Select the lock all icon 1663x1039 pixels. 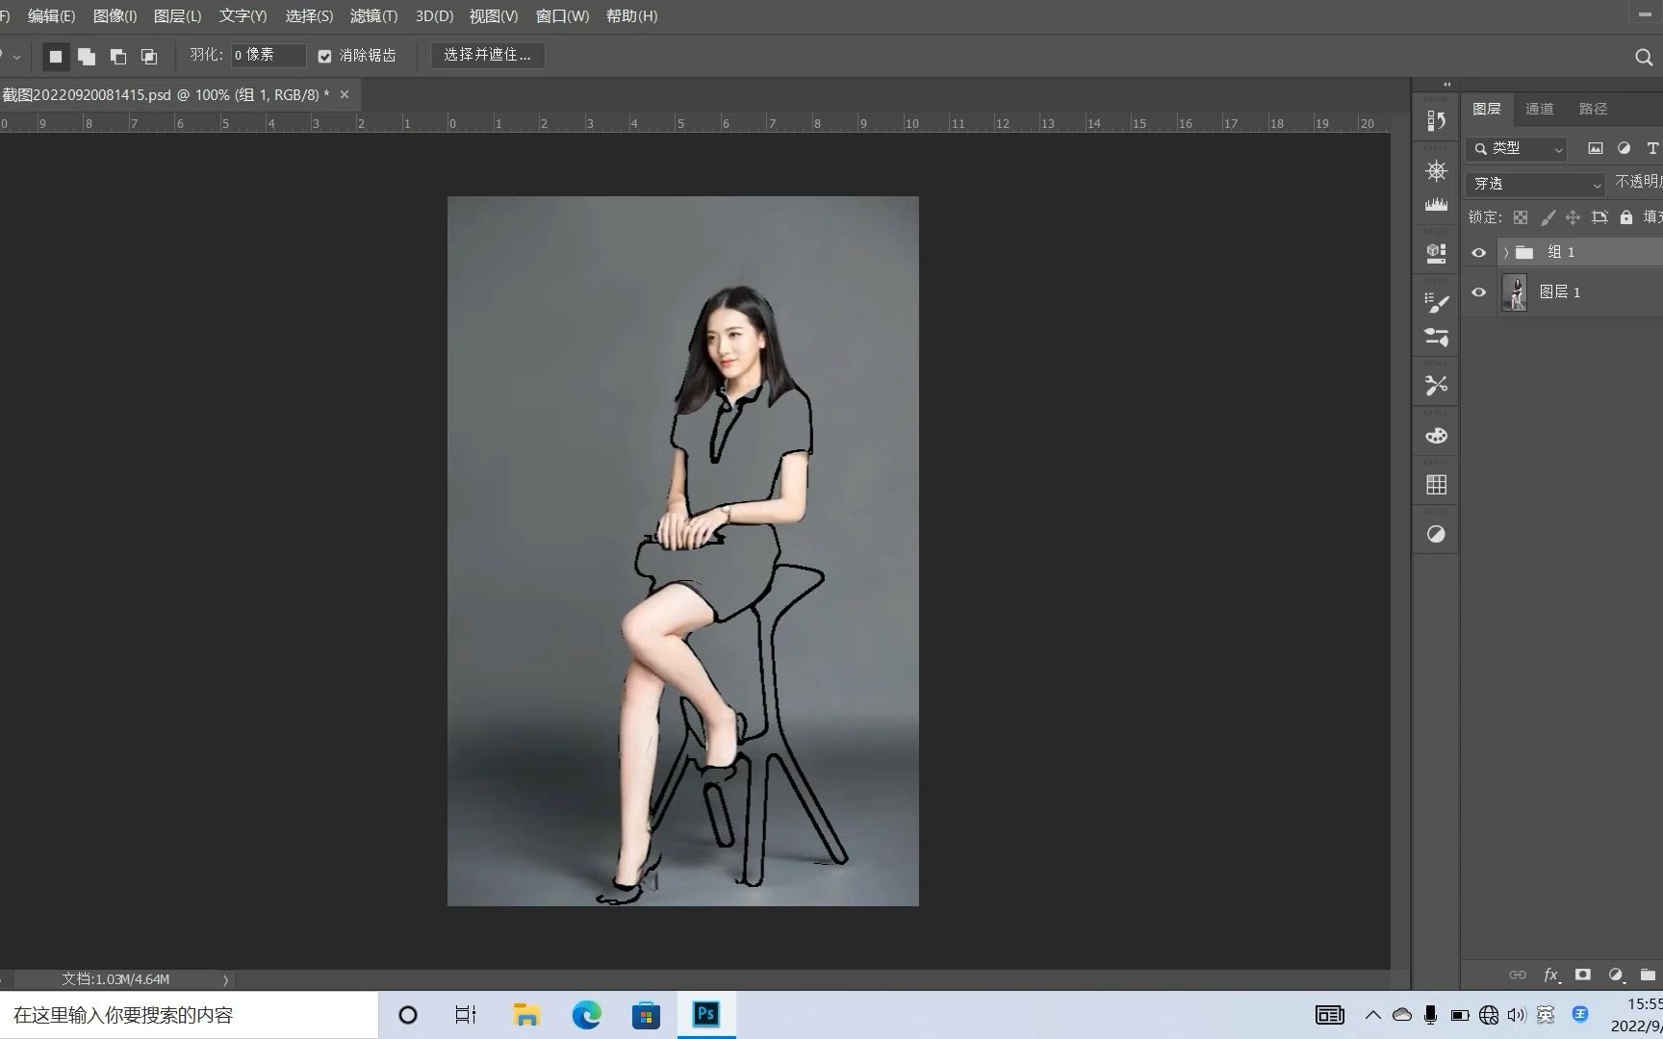tap(1626, 216)
